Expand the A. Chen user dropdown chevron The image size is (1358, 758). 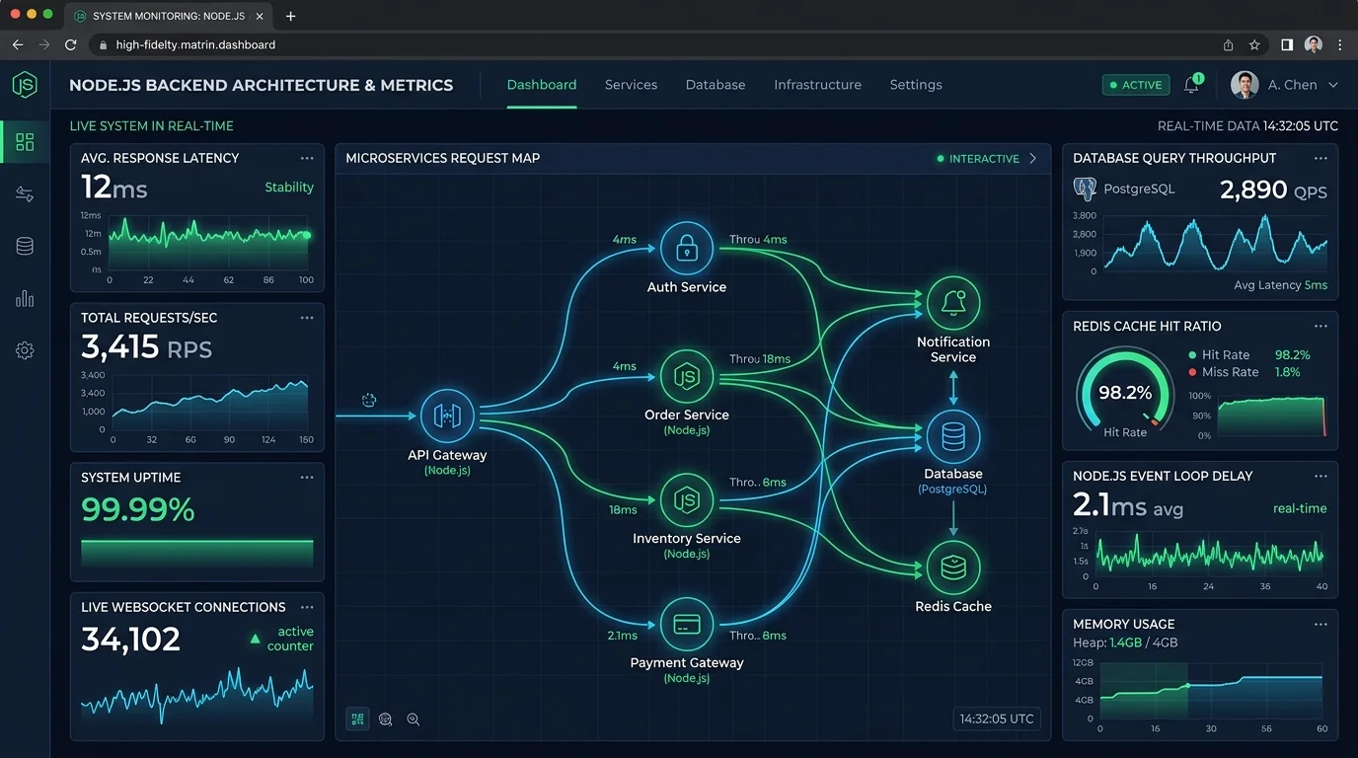point(1333,85)
